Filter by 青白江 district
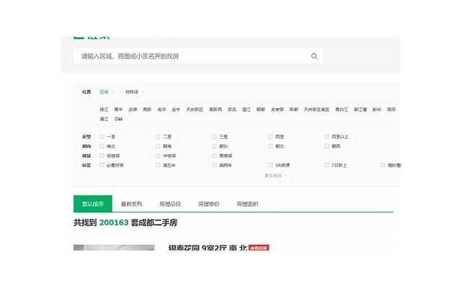Screen dimensions: 461x288 point(341,109)
